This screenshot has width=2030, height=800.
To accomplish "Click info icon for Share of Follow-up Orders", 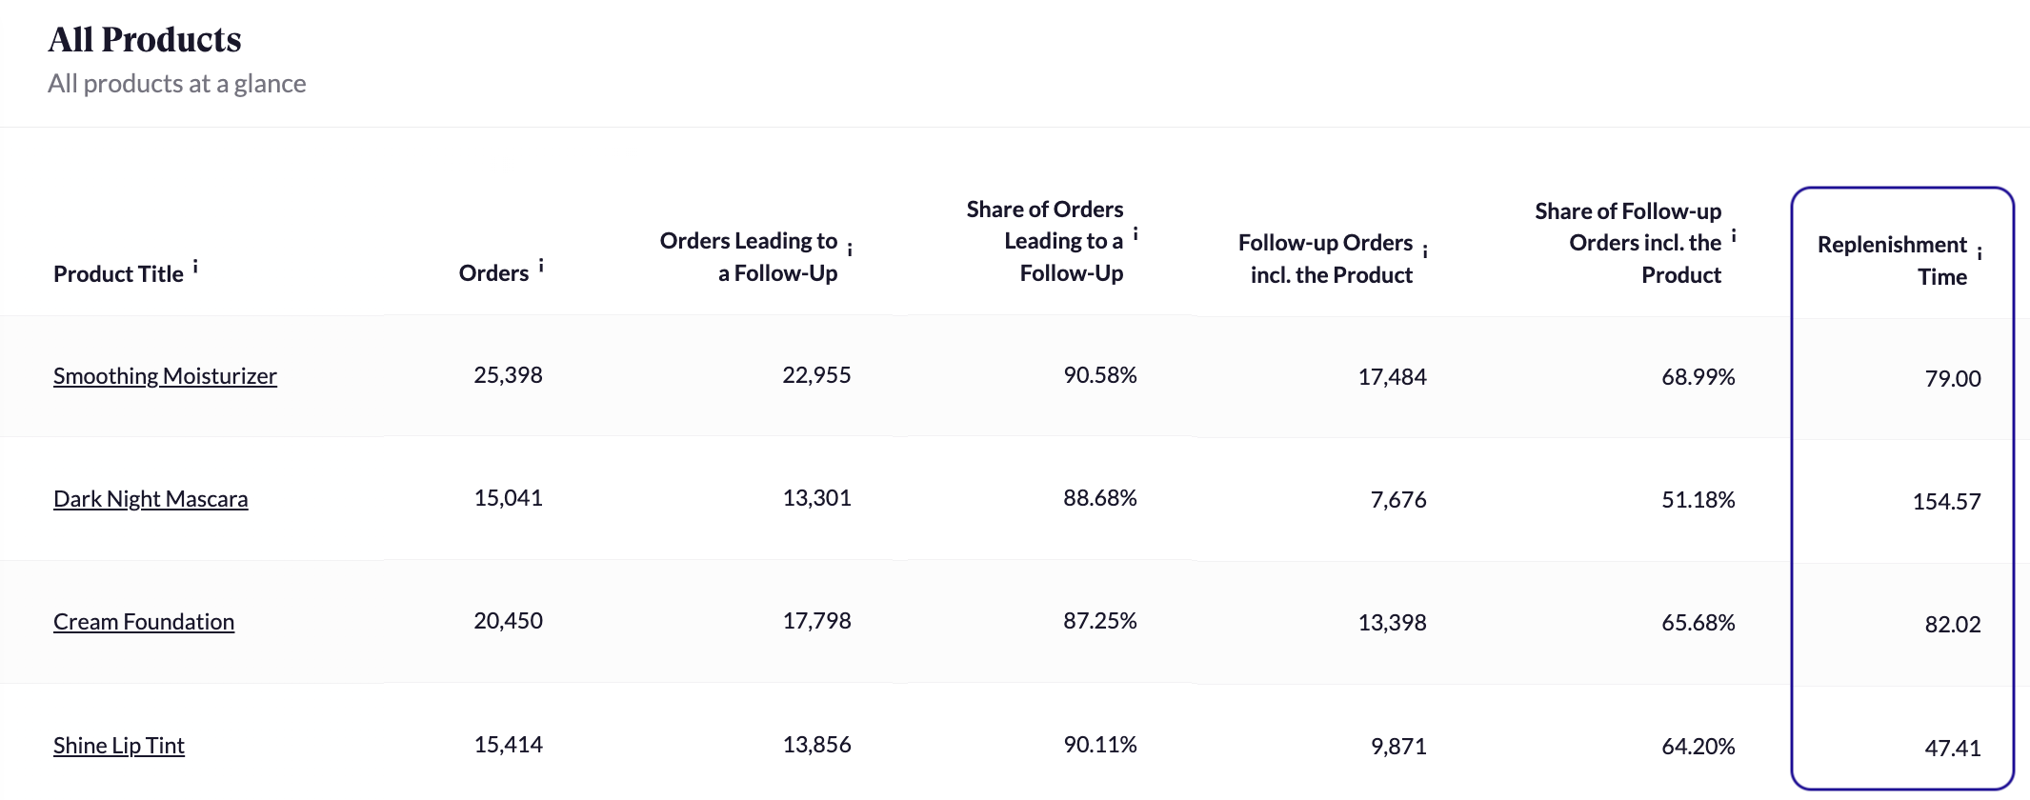I will tap(1734, 236).
